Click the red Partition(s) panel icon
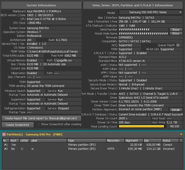 point(4,134)
